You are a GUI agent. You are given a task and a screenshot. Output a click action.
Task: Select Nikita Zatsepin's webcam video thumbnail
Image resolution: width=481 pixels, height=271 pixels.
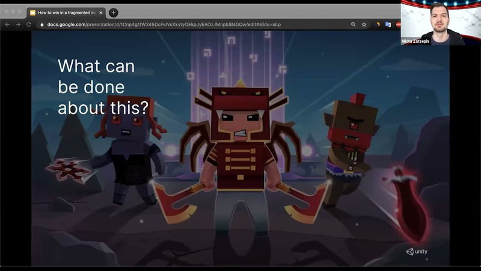(441, 23)
